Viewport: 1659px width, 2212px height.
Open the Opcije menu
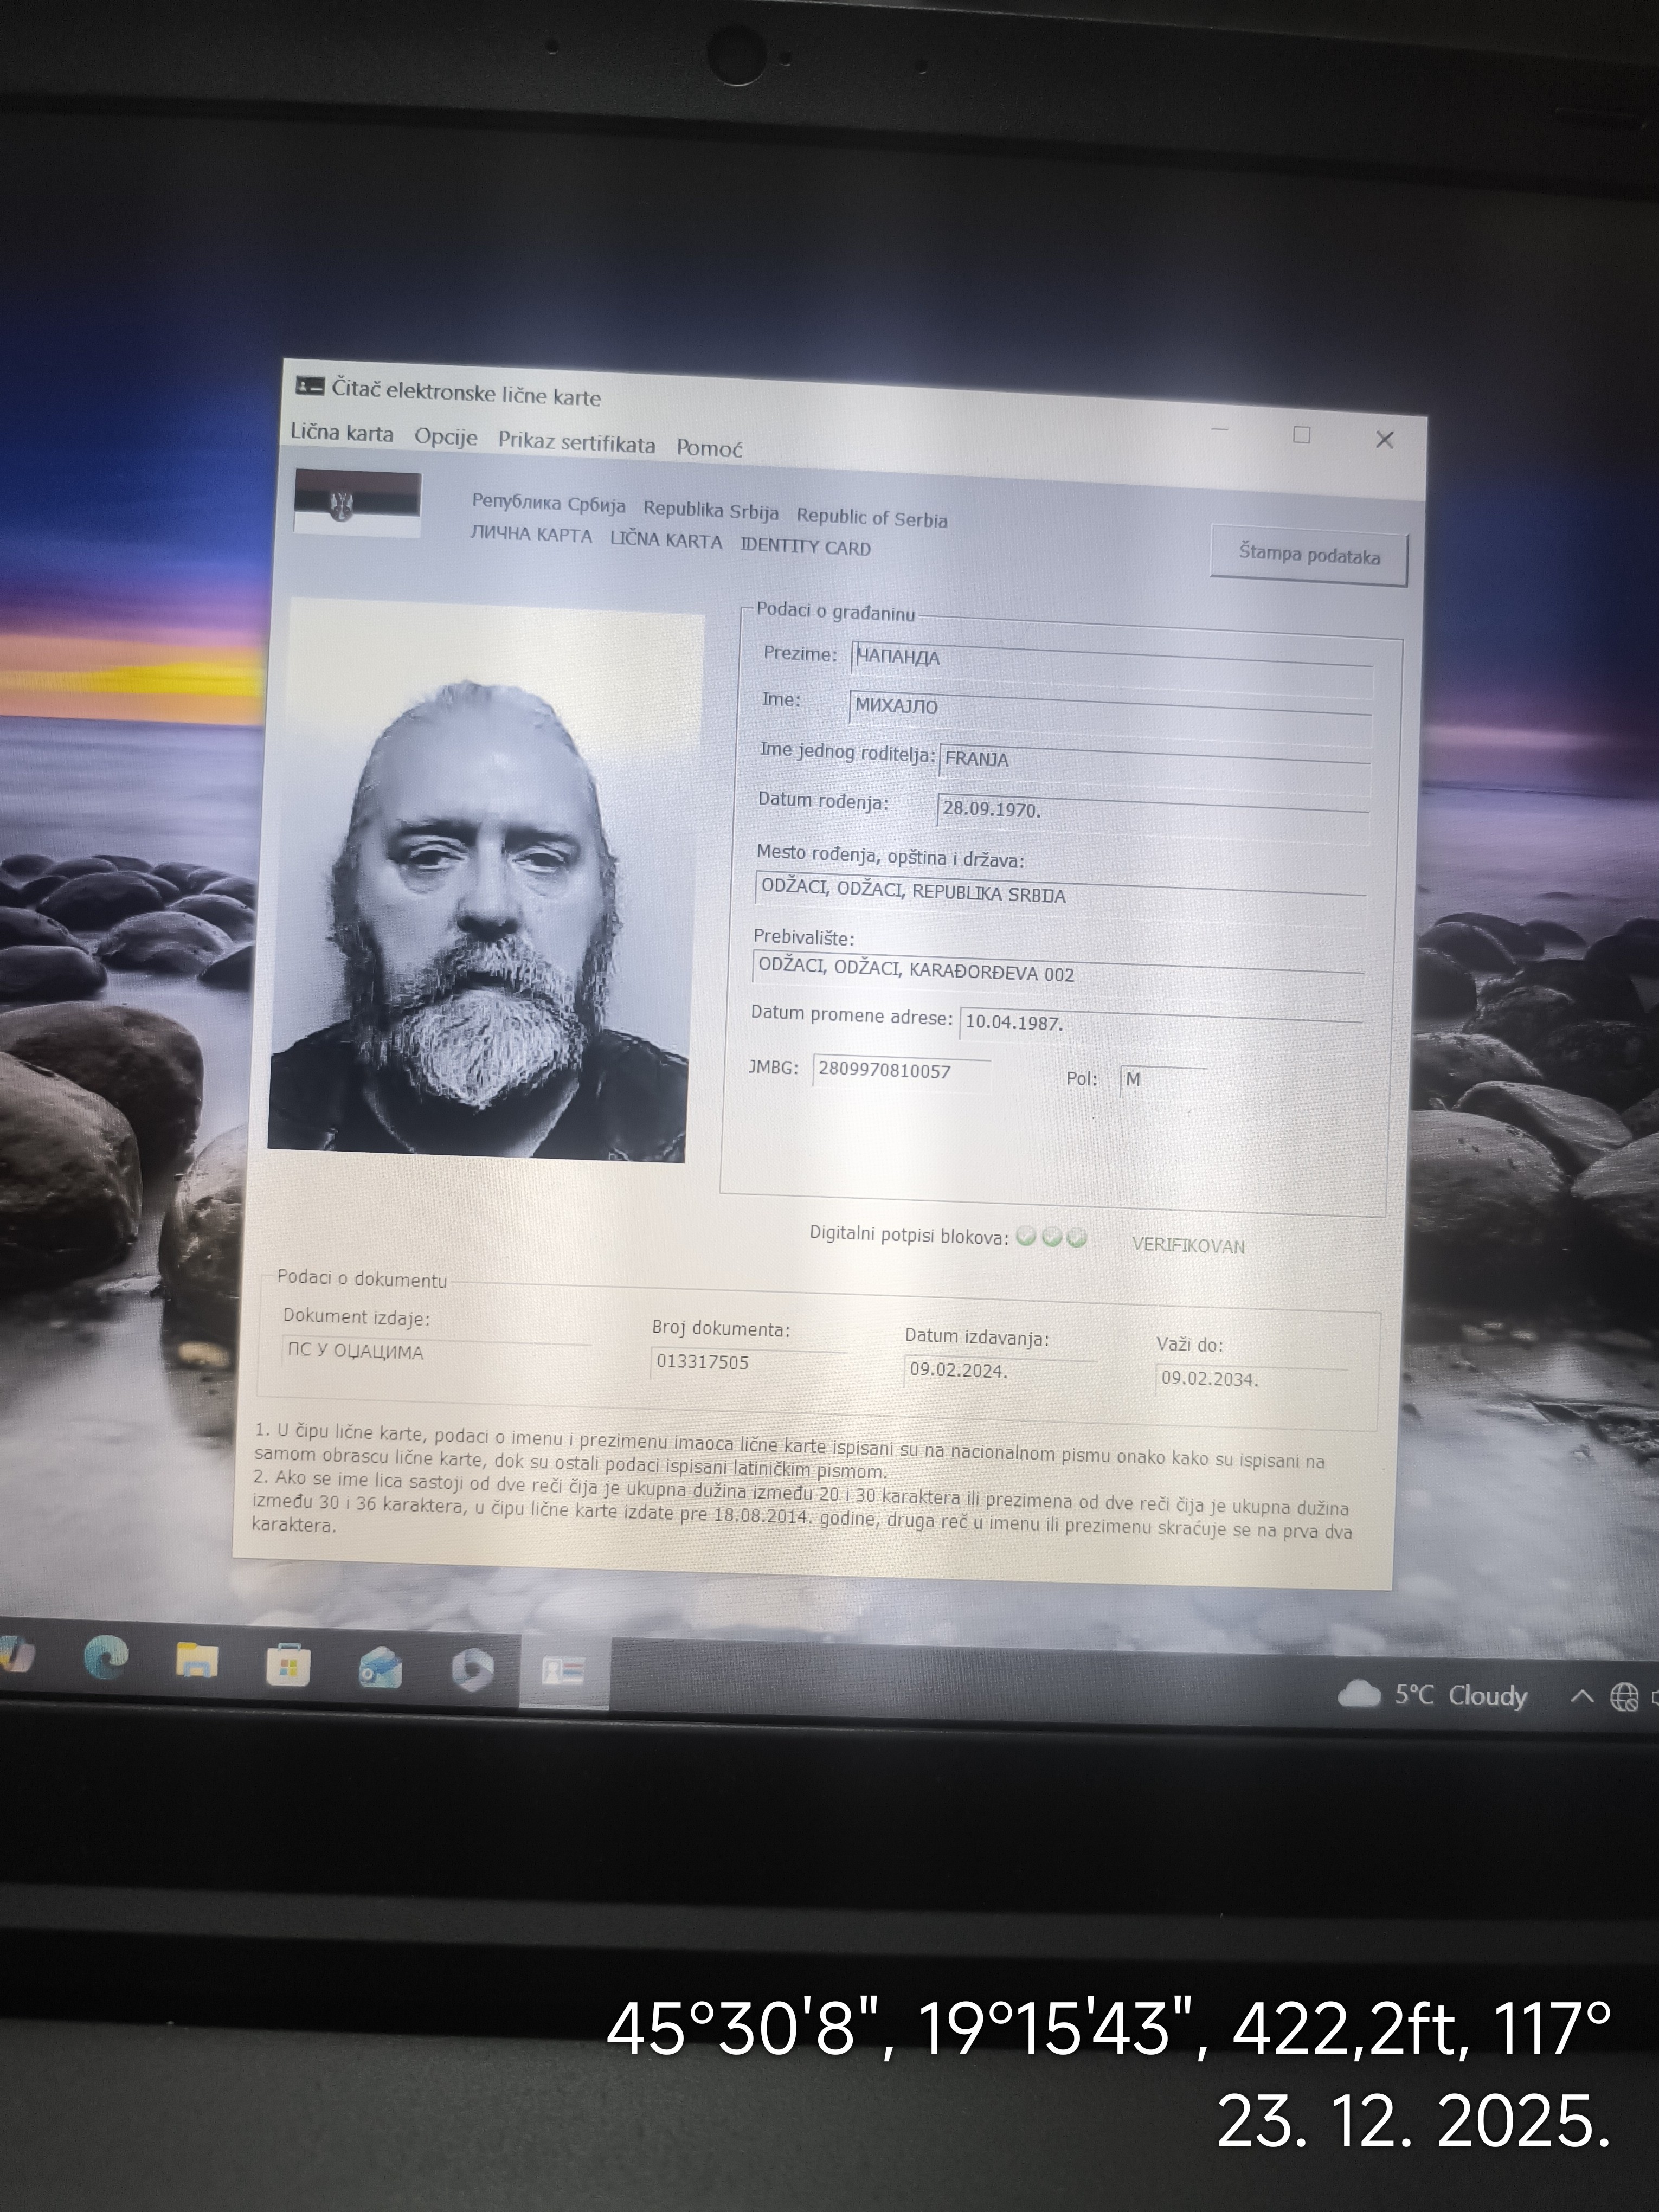pos(446,438)
